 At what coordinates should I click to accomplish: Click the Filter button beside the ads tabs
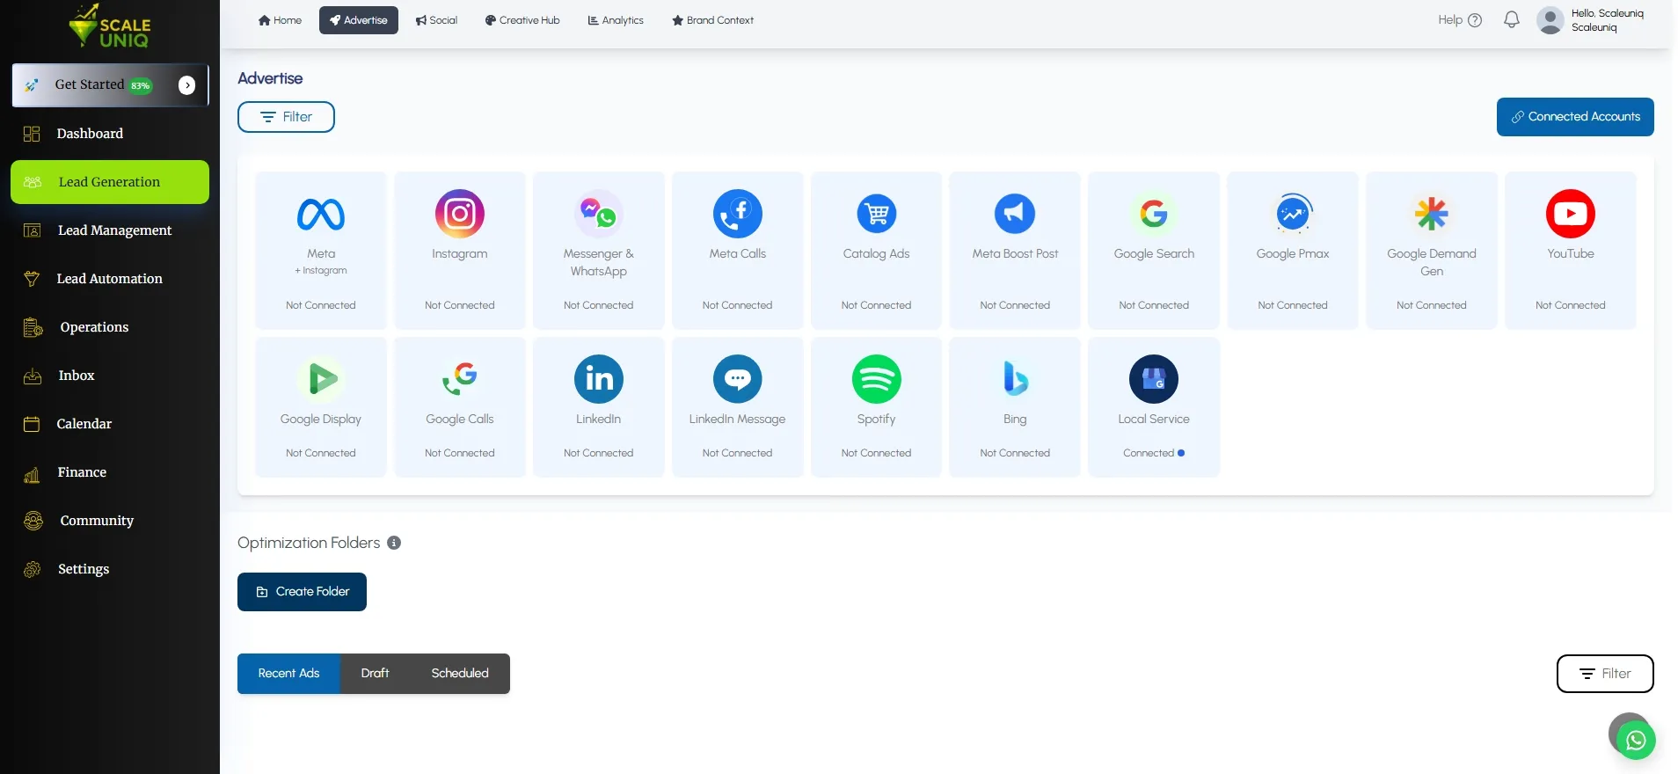[x=1605, y=674]
